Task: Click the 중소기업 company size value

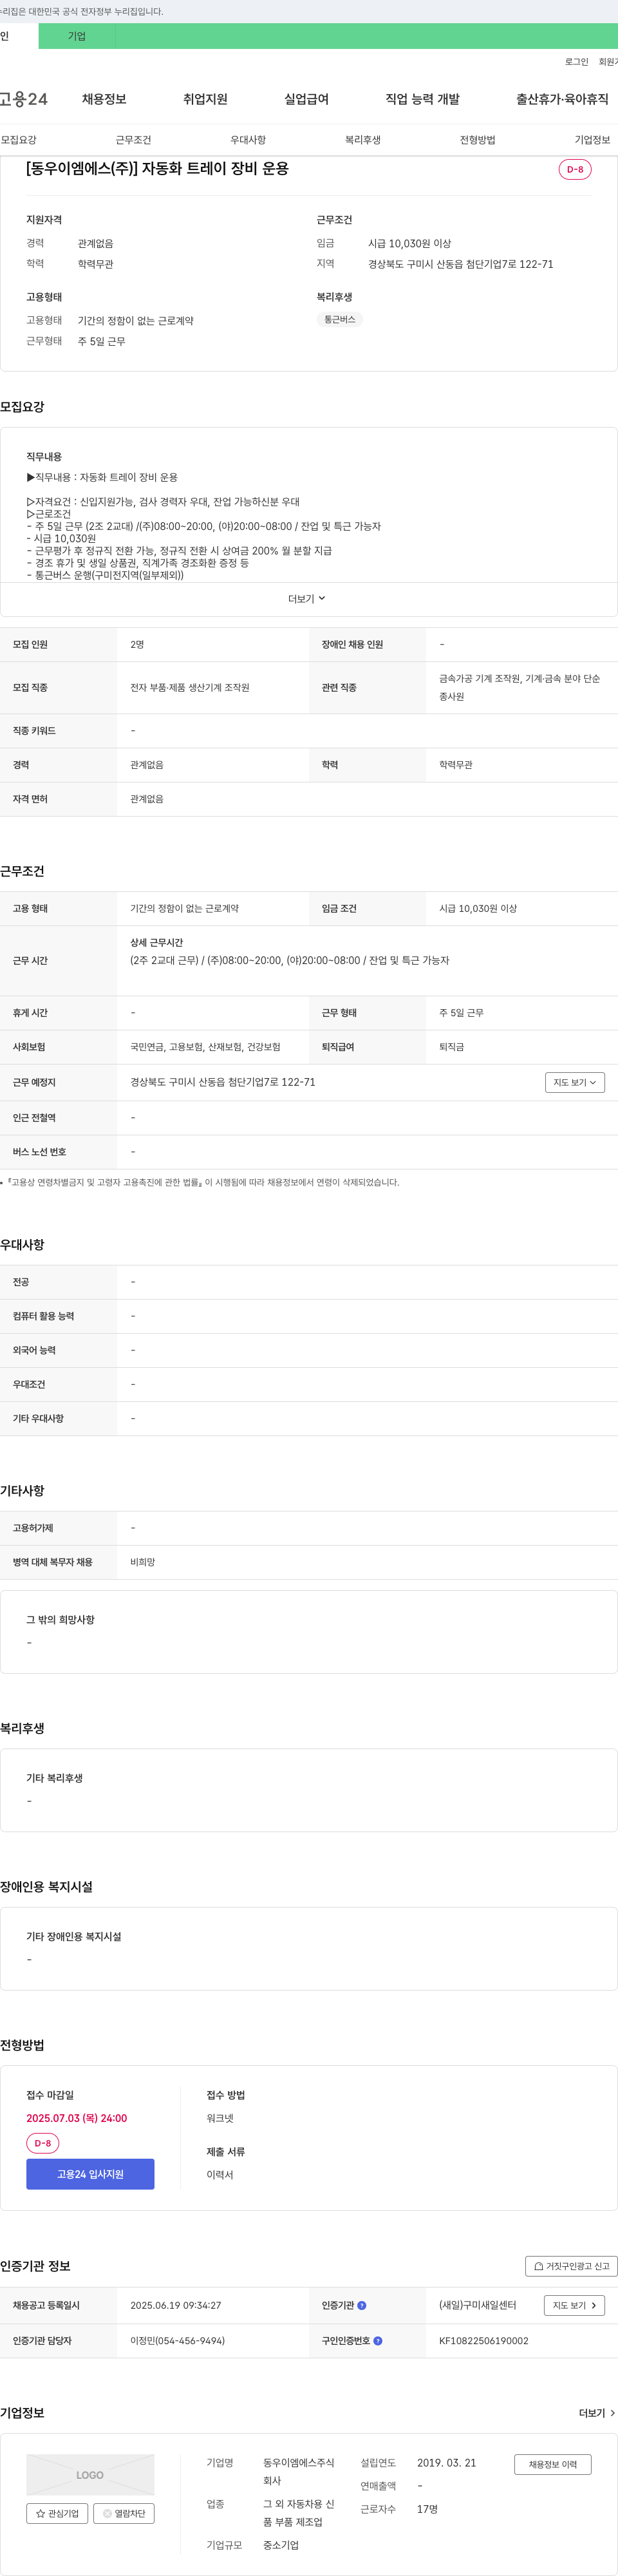Action: point(281,2545)
